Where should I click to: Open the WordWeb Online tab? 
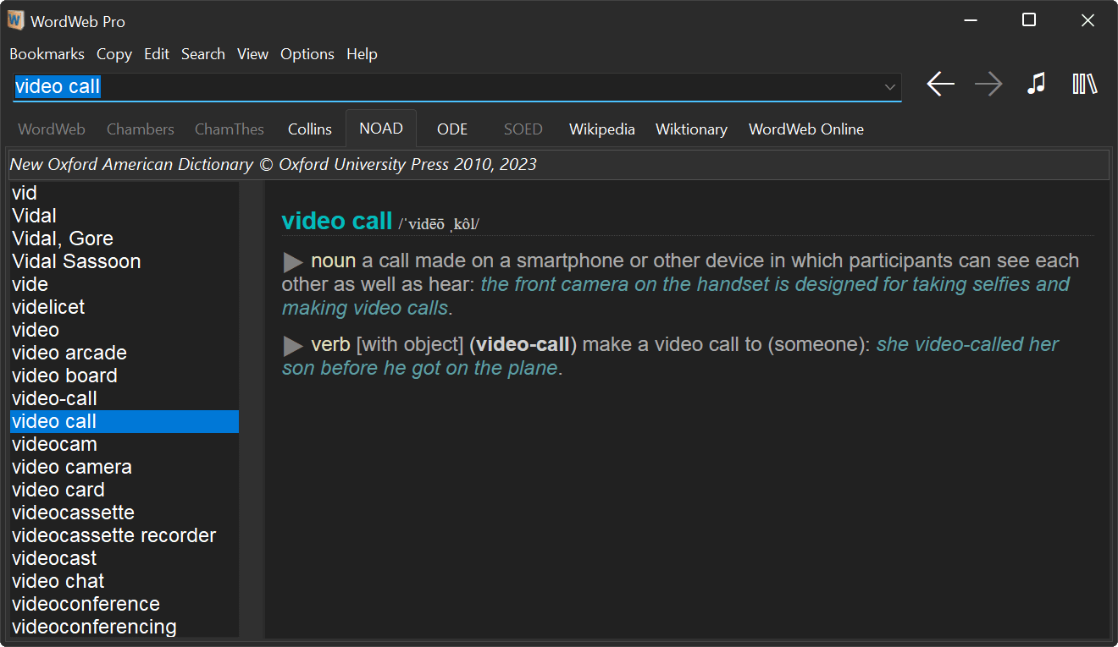coord(805,129)
